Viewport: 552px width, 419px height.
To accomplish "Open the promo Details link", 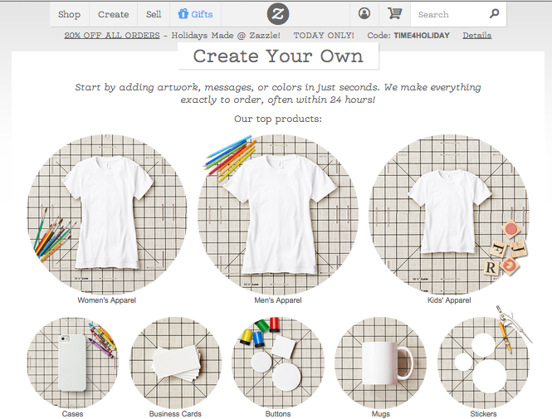I will click(x=476, y=36).
